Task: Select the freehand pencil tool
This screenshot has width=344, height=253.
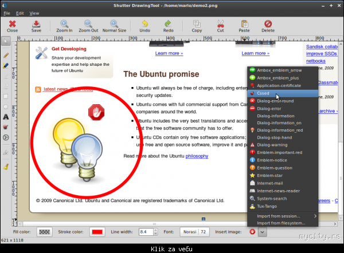Action: point(6,55)
